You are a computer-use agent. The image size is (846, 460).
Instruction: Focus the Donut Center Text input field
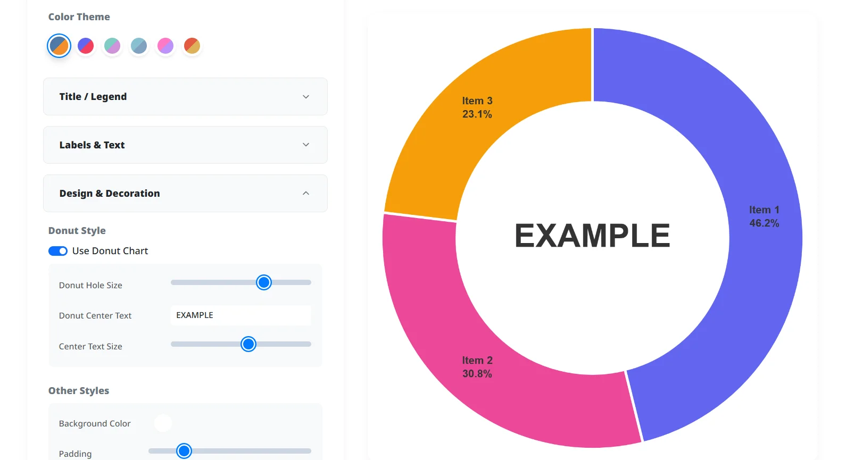[x=240, y=315]
